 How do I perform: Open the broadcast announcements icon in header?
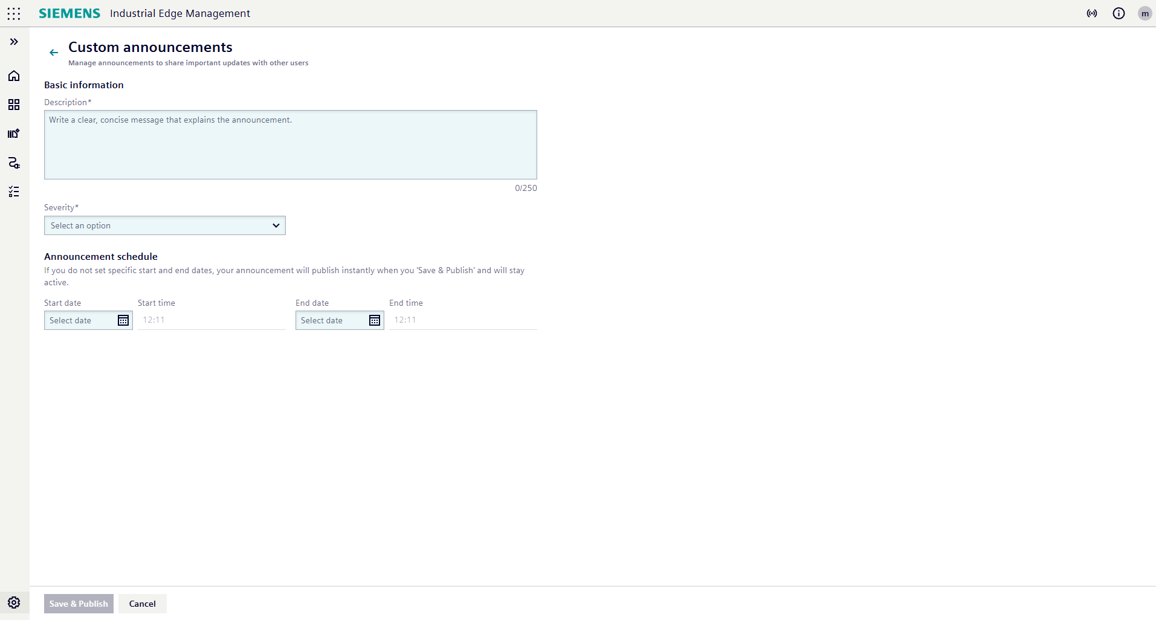pos(1092,13)
